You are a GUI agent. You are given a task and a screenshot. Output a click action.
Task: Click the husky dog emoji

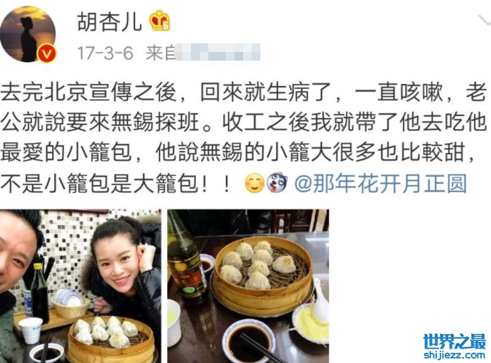pos(277,183)
